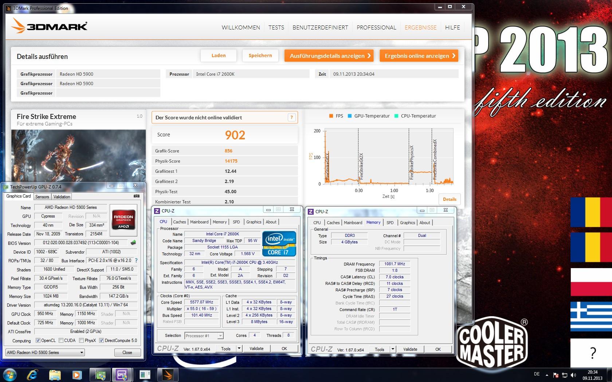Image resolution: width=612 pixels, height=382 pixels.
Task: Open Internet Explorer from taskbar
Action: tap(32, 375)
